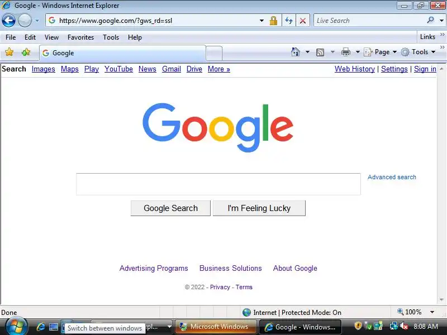Run search with magnifying glass icon
This screenshot has height=335, width=447.
pyautogui.click(x=430, y=20)
